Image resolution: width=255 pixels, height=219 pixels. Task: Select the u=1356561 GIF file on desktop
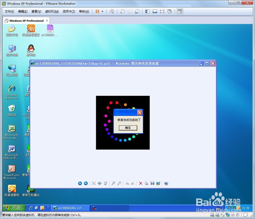coord(50,31)
